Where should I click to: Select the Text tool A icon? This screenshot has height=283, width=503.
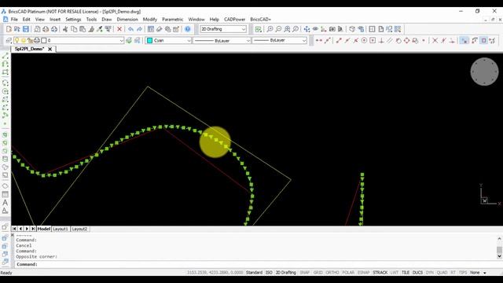(x=6, y=203)
